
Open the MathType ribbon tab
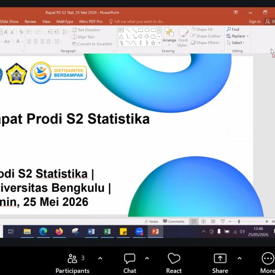pyautogui.click(x=65, y=21)
